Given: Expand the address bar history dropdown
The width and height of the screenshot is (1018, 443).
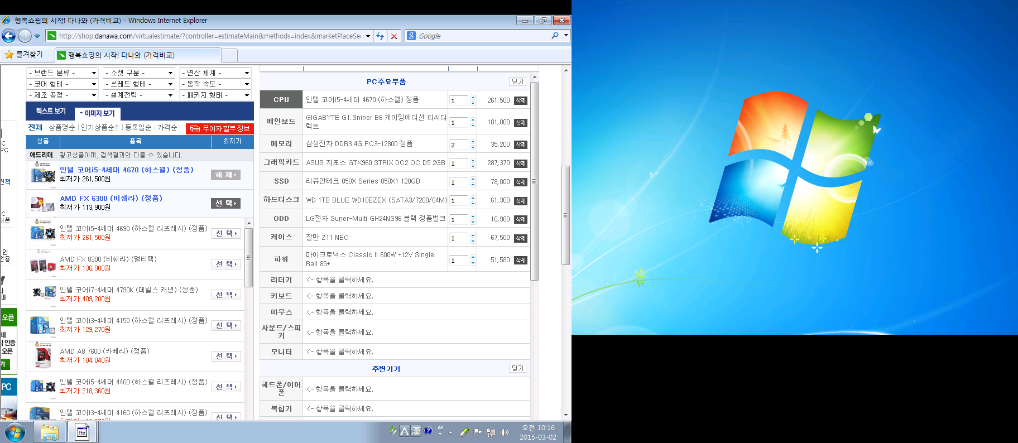Looking at the screenshot, I should [x=368, y=36].
